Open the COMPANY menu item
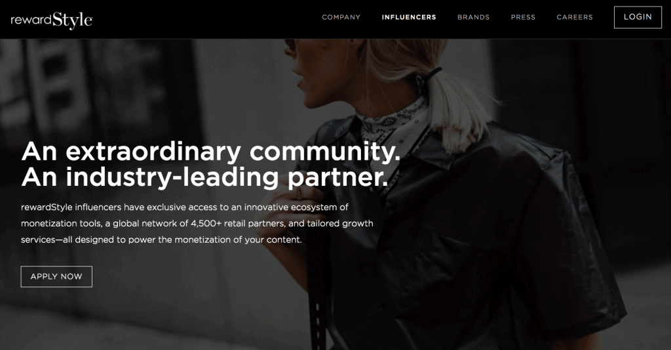The height and width of the screenshot is (350, 671). tap(341, 17)
